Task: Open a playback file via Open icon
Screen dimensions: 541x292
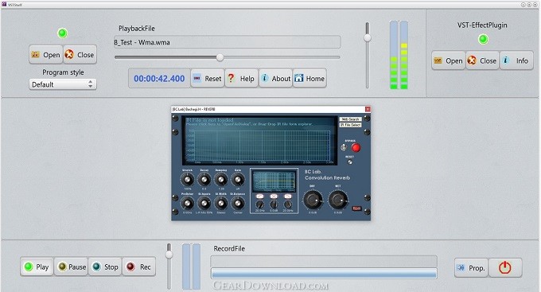Action: 46,55
